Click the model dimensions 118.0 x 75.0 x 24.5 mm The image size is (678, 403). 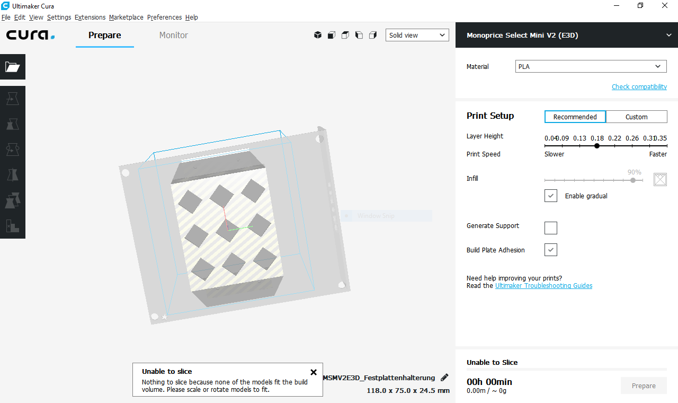[408, 390]
